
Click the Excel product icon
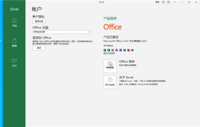109,50
